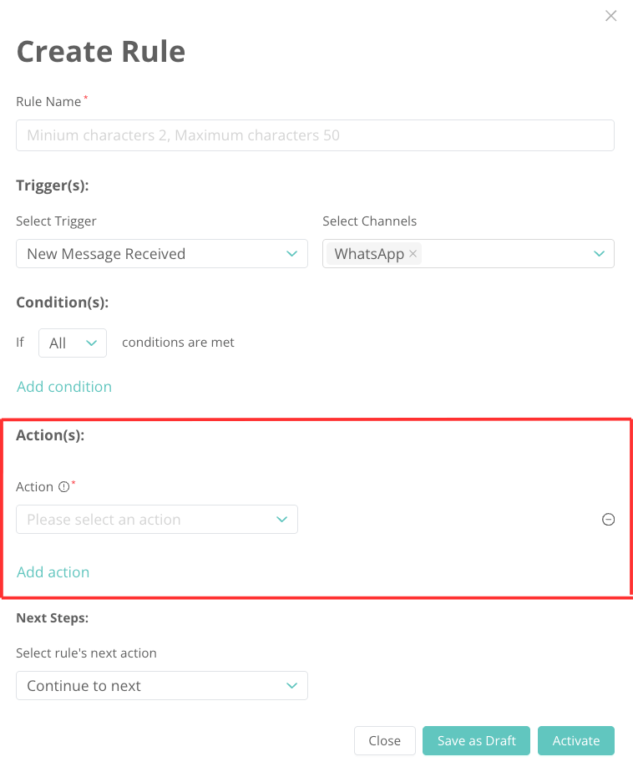The image size is (633, 767).
Task: Remove the action row with minus icon
Action: click(x=609, y=520)
